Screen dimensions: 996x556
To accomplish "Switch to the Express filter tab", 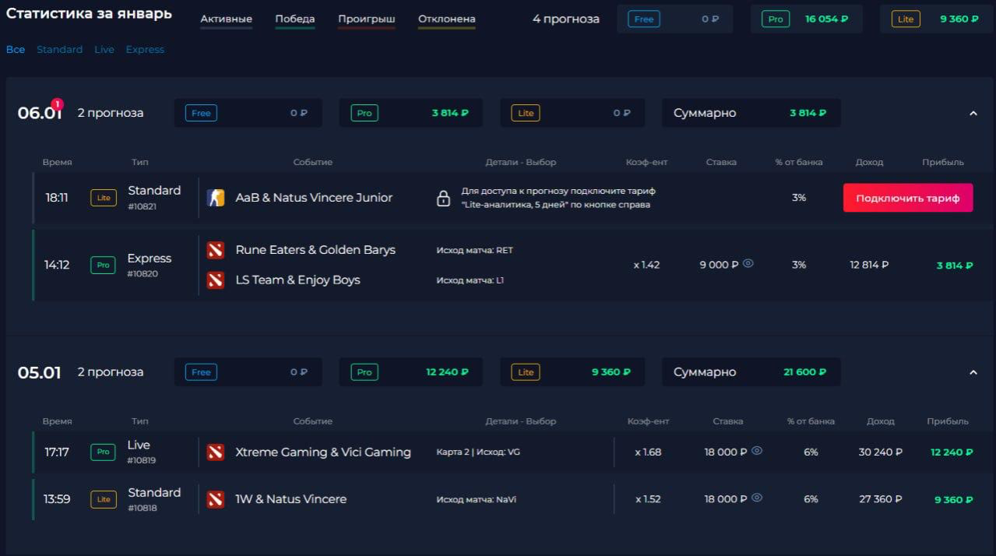I will coord(145,49).
